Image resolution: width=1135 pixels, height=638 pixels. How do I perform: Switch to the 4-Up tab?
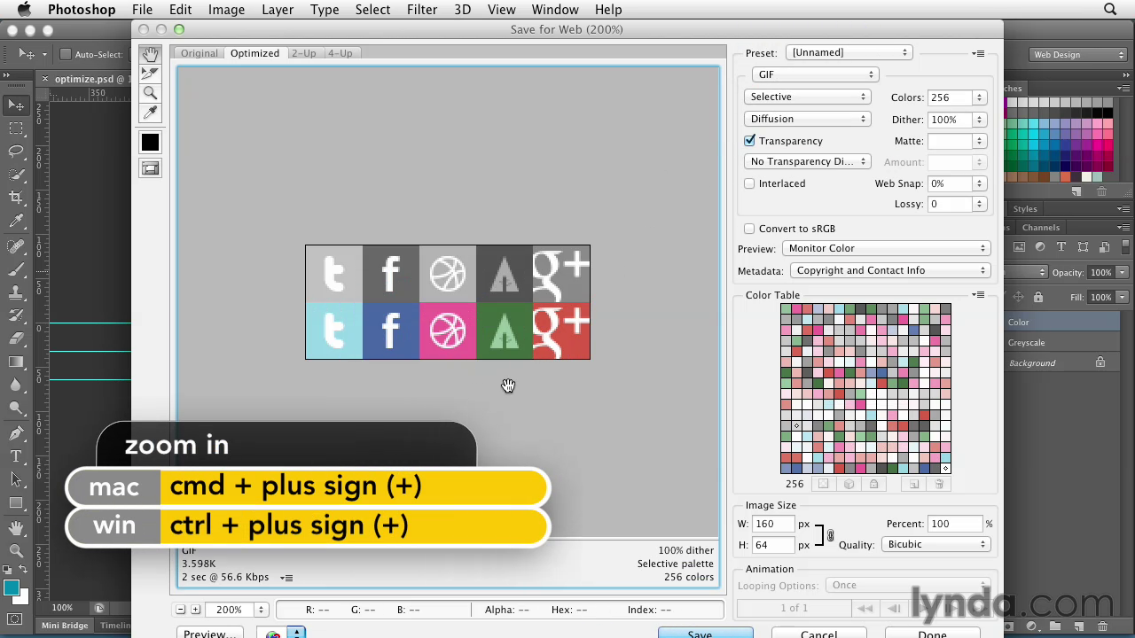pyautogui.click(x=340, y=53)
